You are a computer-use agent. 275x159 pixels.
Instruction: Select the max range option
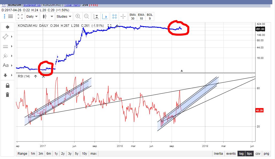coord(93,154)
